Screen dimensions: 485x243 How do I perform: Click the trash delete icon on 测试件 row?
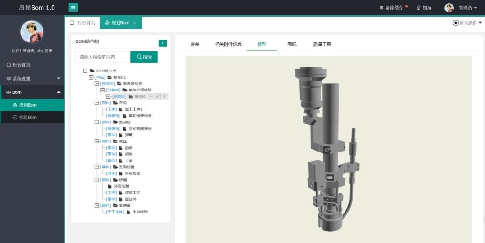click(164, 97)
